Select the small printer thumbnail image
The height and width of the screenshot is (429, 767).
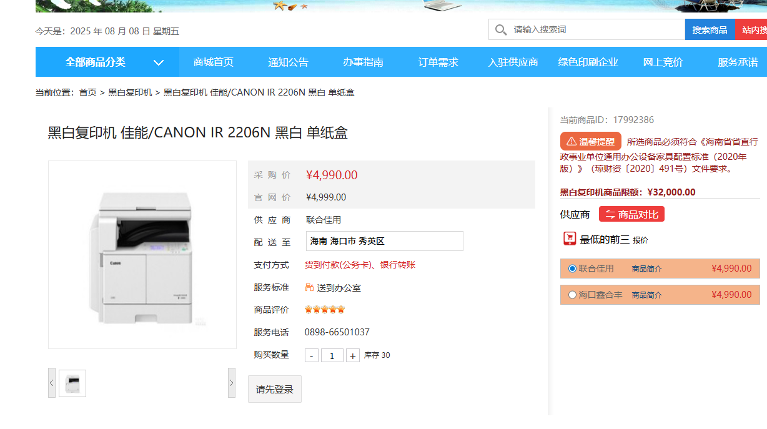click(x=72, y=383)
